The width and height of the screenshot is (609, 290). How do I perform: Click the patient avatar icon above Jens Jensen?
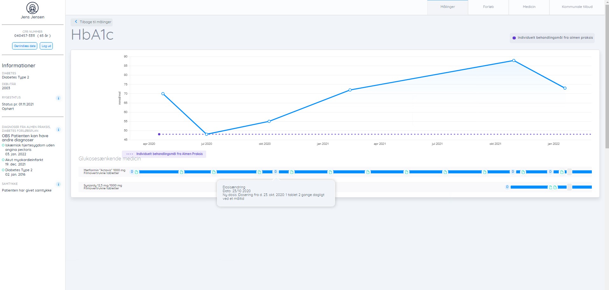click(x=32, y=8)
